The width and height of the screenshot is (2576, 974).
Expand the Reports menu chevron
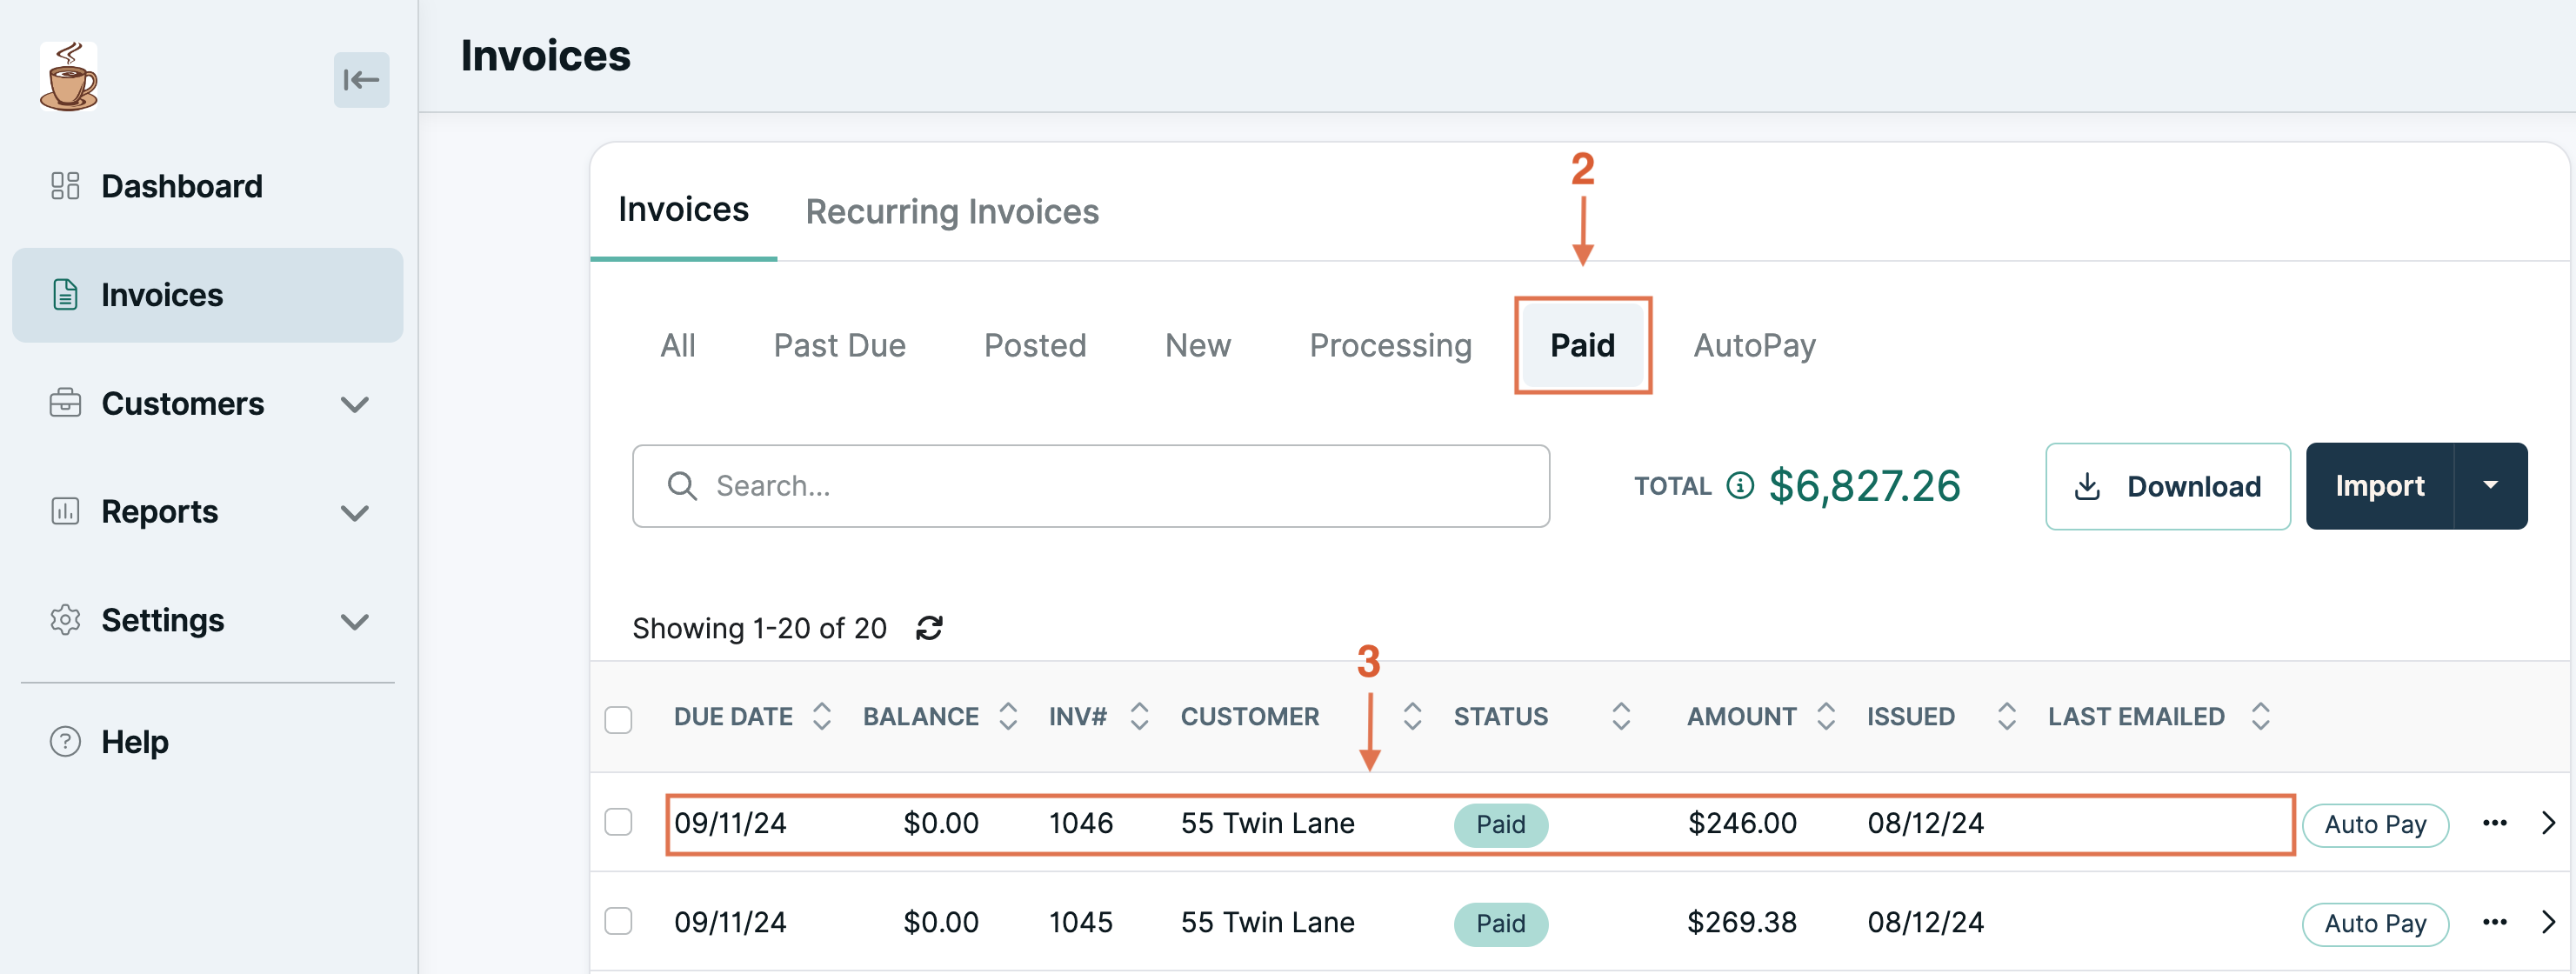[x=355, y=513]
